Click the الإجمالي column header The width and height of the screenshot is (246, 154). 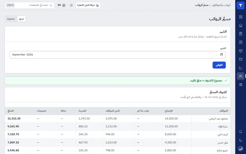(169, 111)
